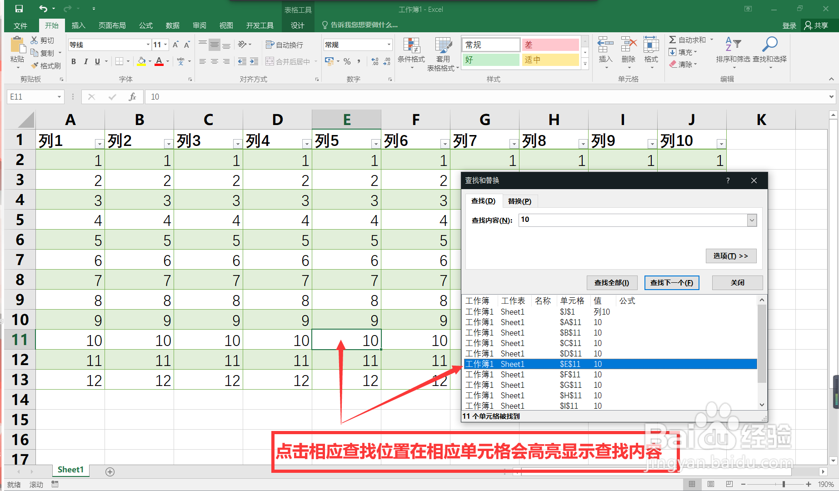The width and height of the screenshot is (839, 491).
Task: Apply 套用表格格式 table formatting
Action: 442,53
